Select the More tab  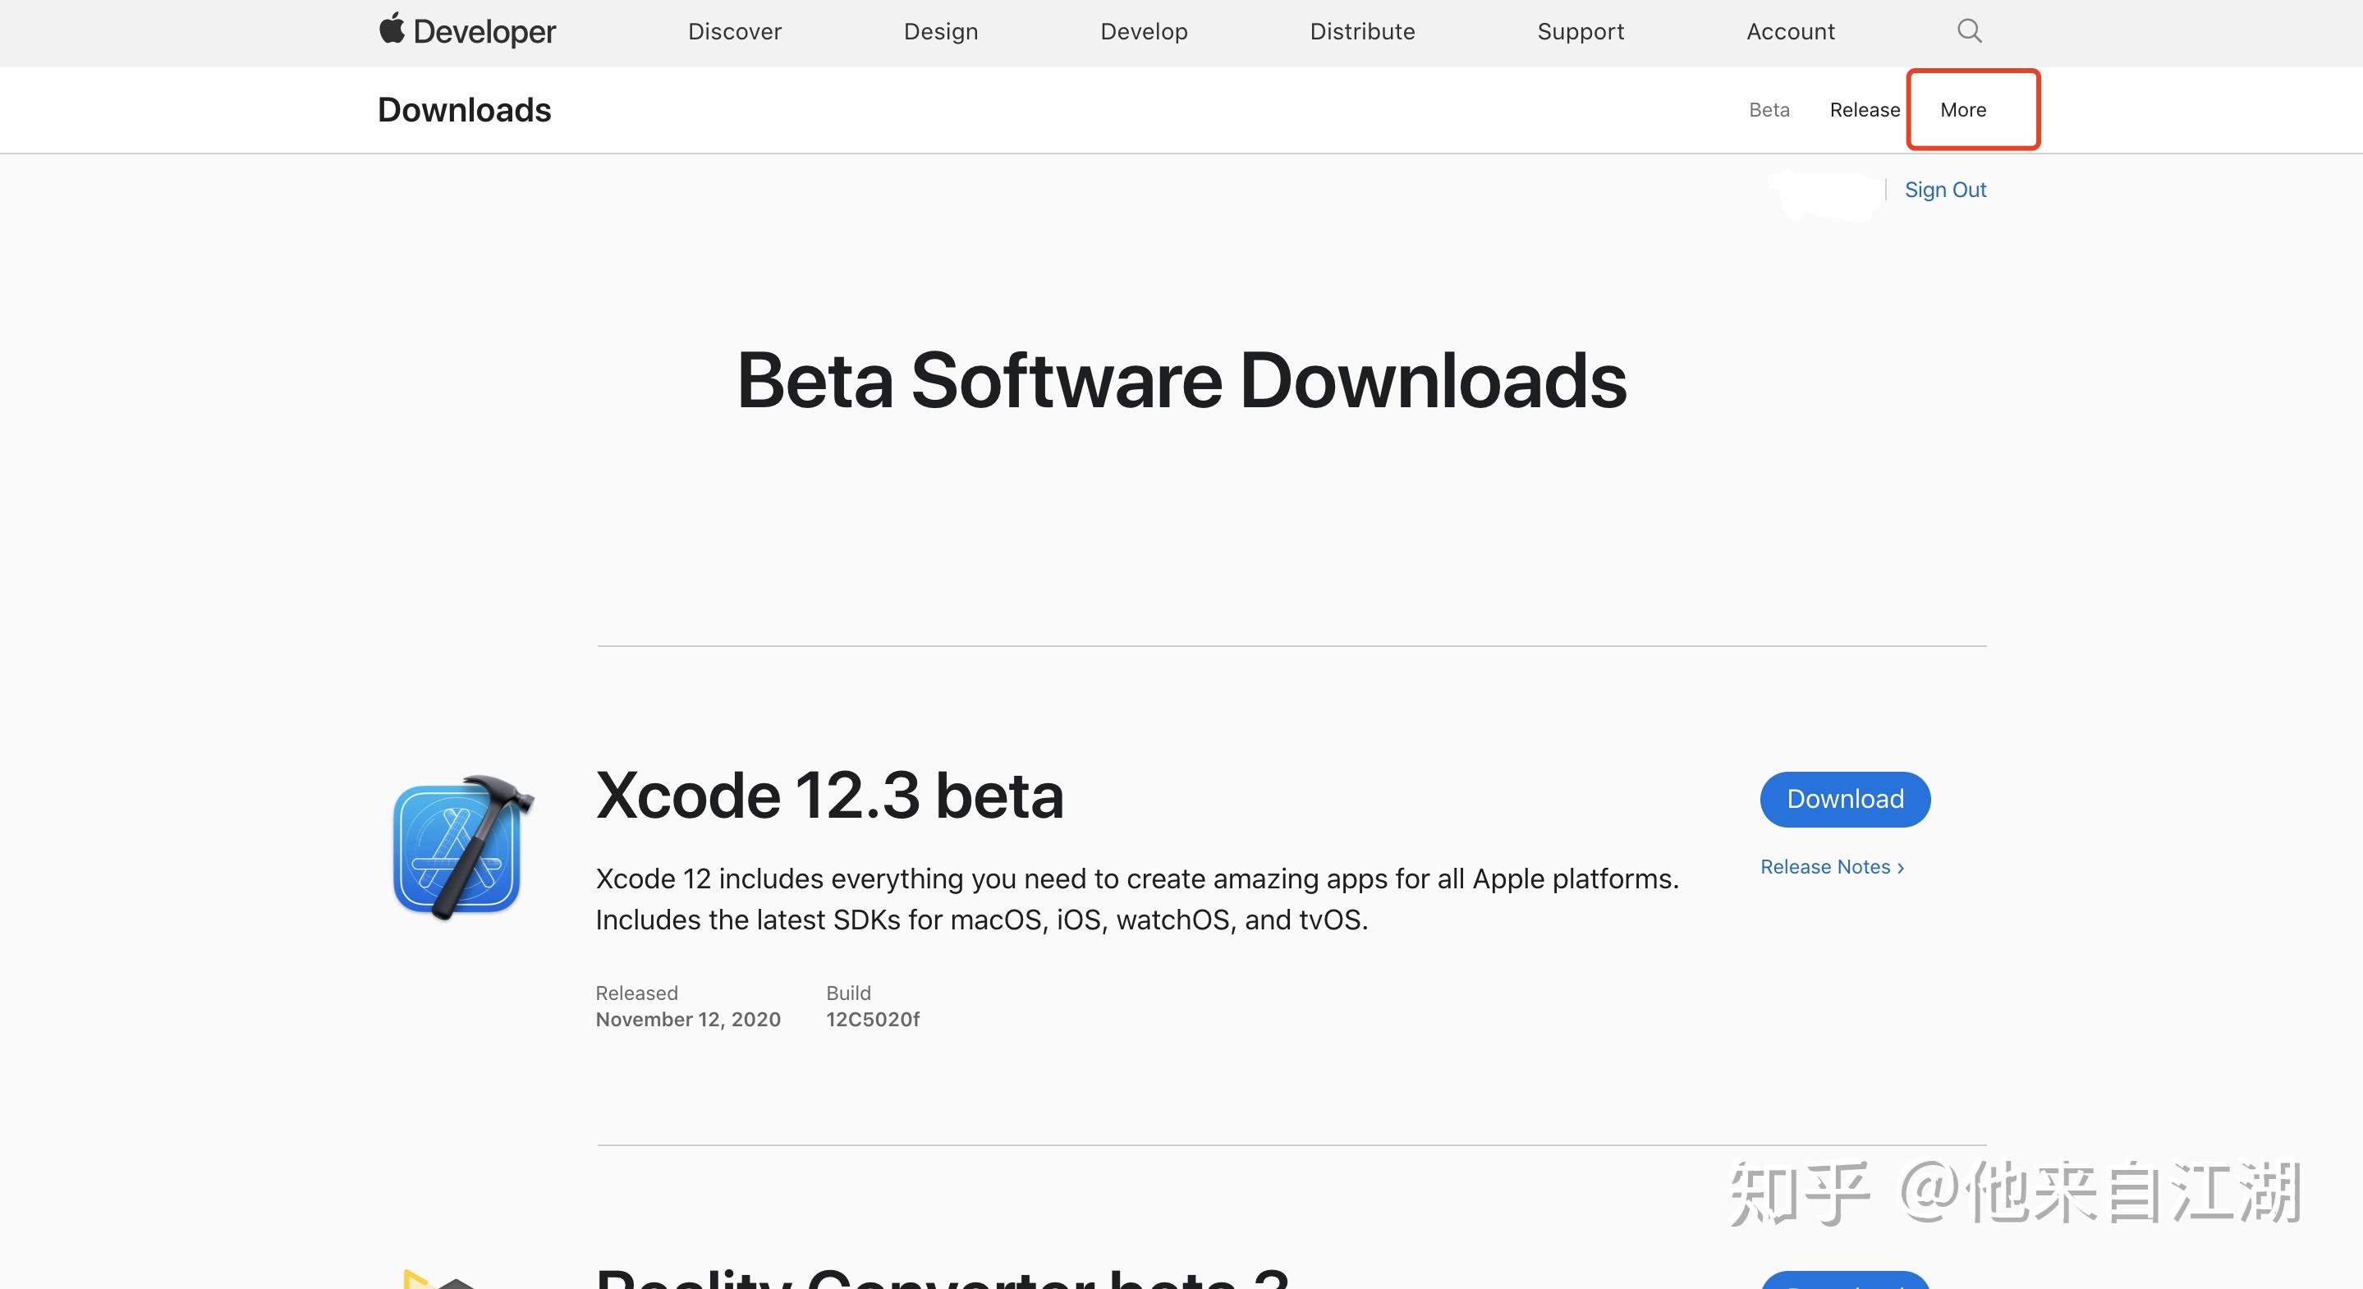(x=1963, y=110)
